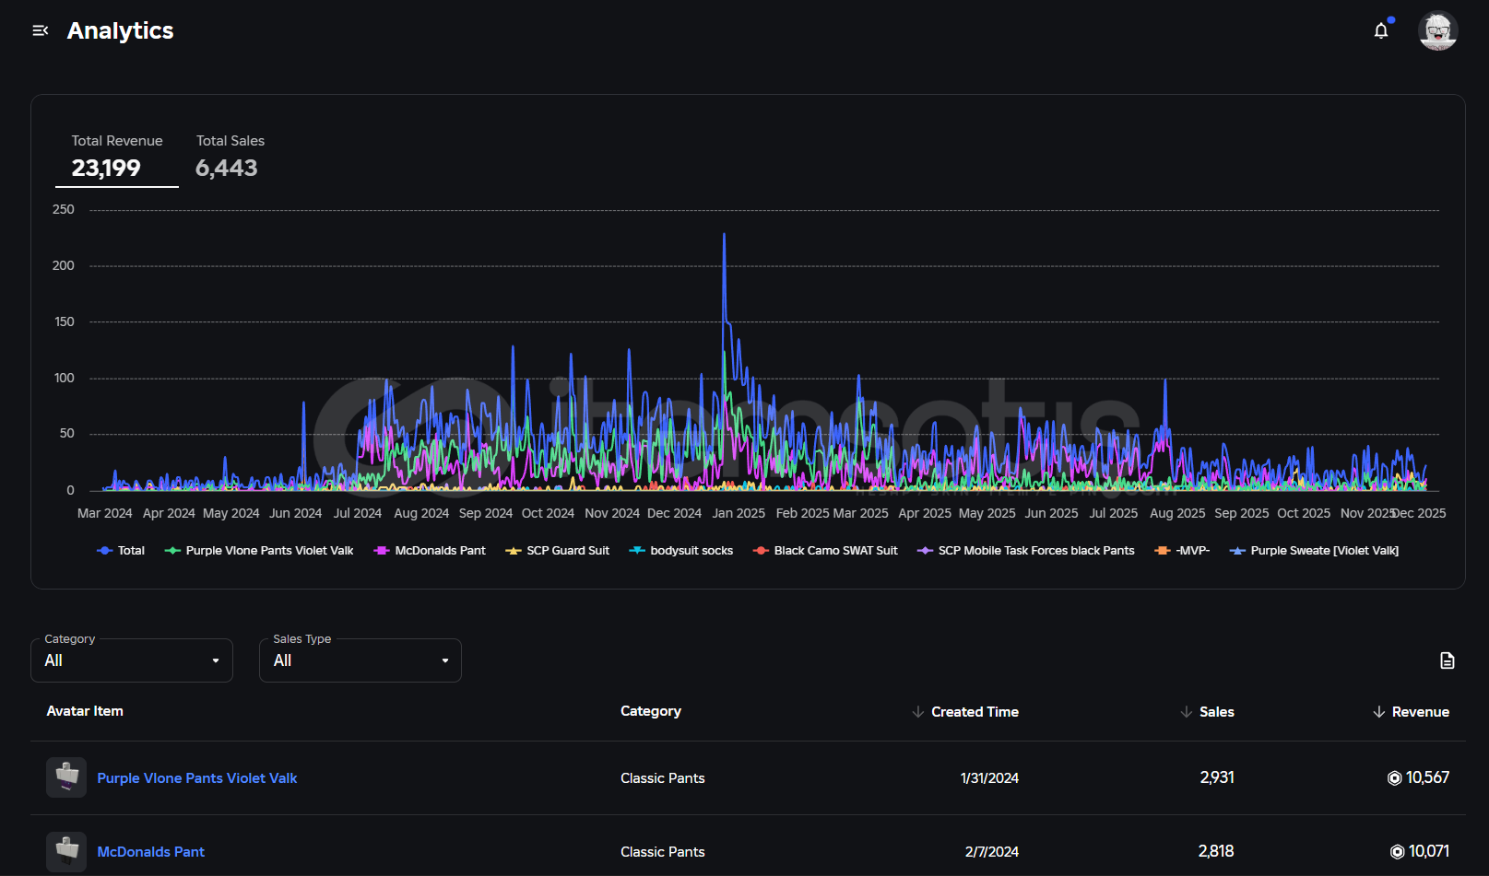Click the export report document icon
This screenshot has height=876, width=1489.
[x=1447, y=660]
